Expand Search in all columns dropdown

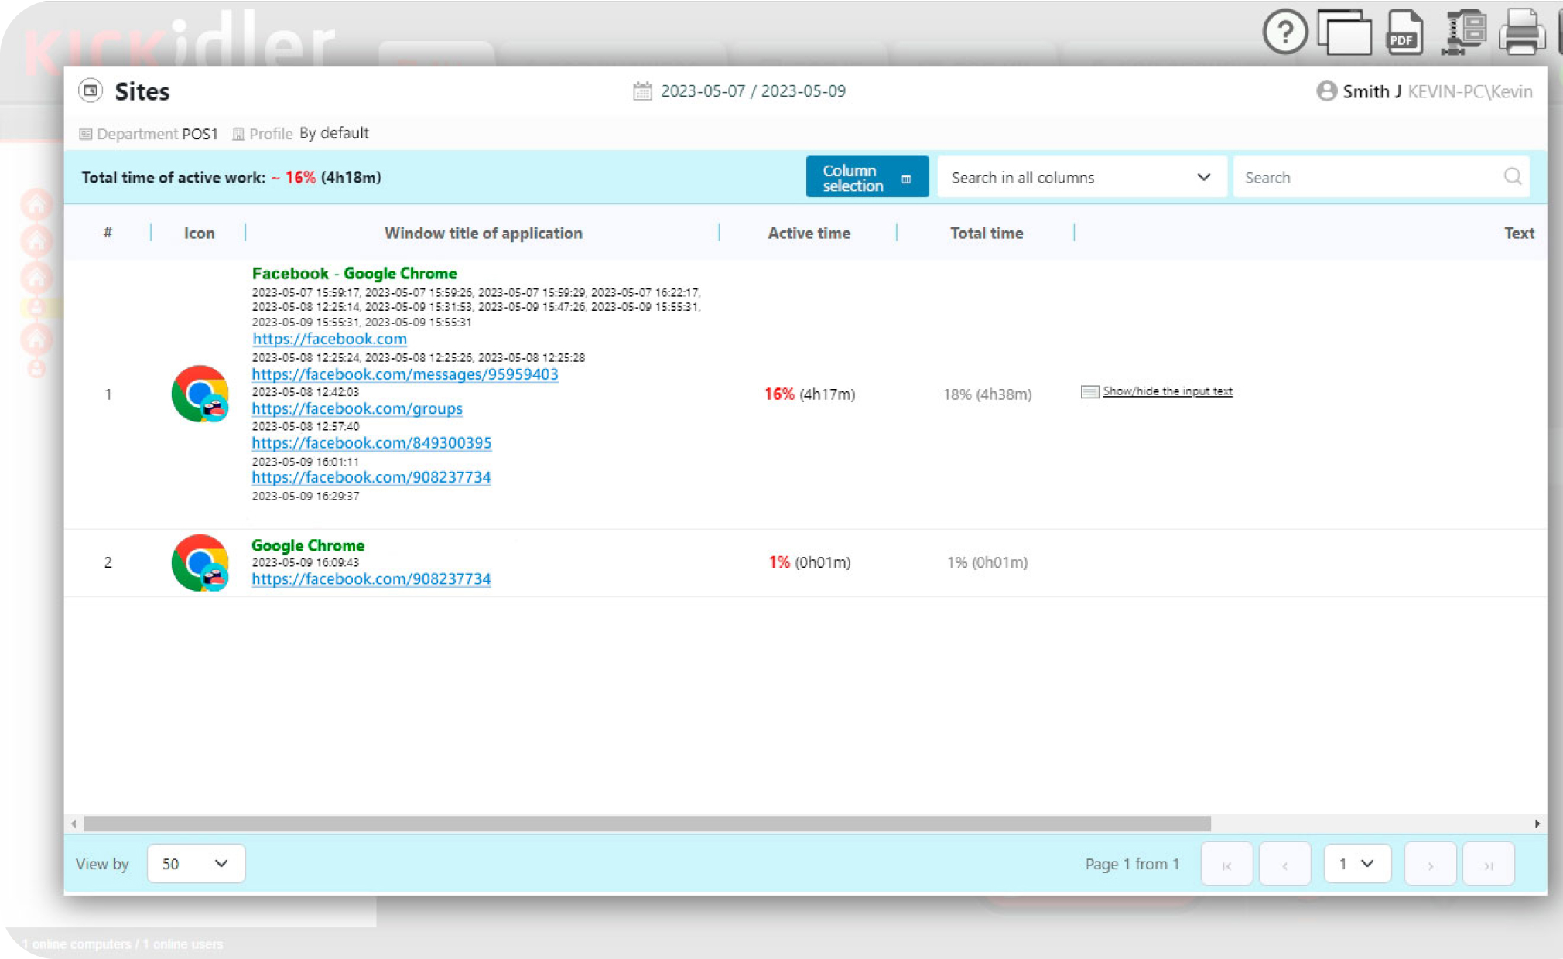(1081, 177)
